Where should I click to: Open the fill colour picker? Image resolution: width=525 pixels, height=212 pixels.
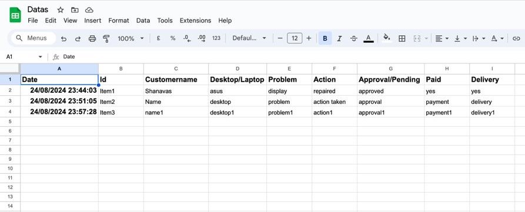[x=387, y=38]
